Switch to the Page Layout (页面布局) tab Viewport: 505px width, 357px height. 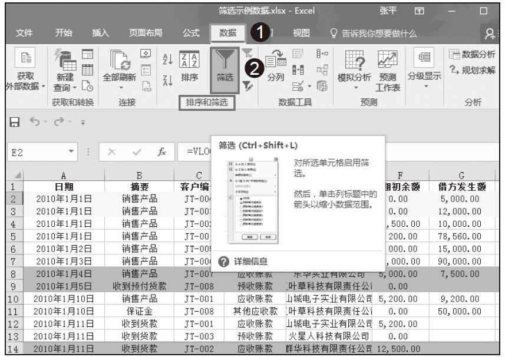[146, 33]
